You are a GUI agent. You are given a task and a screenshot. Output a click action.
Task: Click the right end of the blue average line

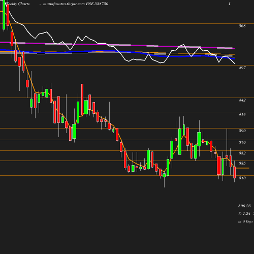tap(234, 58)
